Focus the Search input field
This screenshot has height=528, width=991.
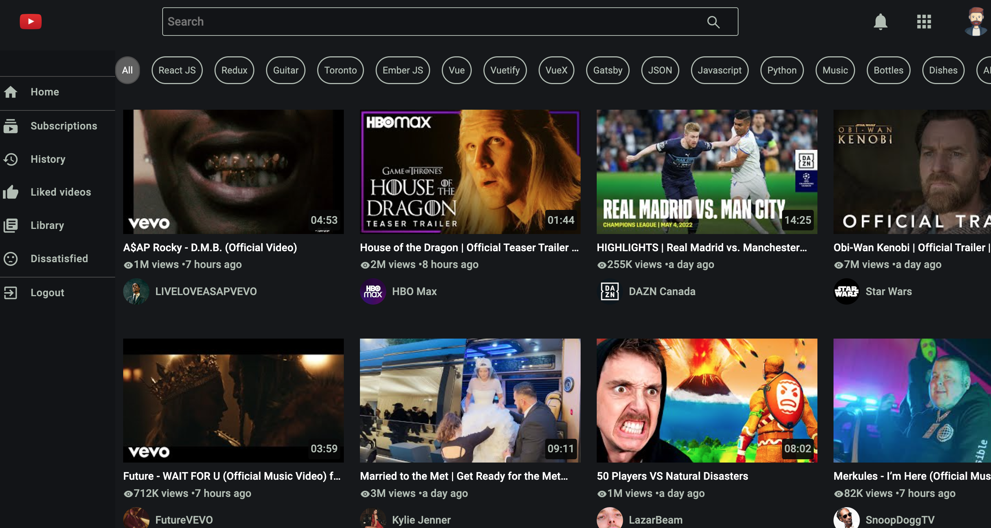click(x=450, y=22)
